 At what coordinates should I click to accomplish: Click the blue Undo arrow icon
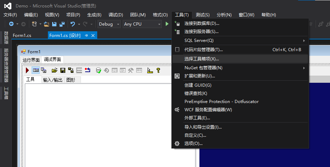click(x=73, y=24)
